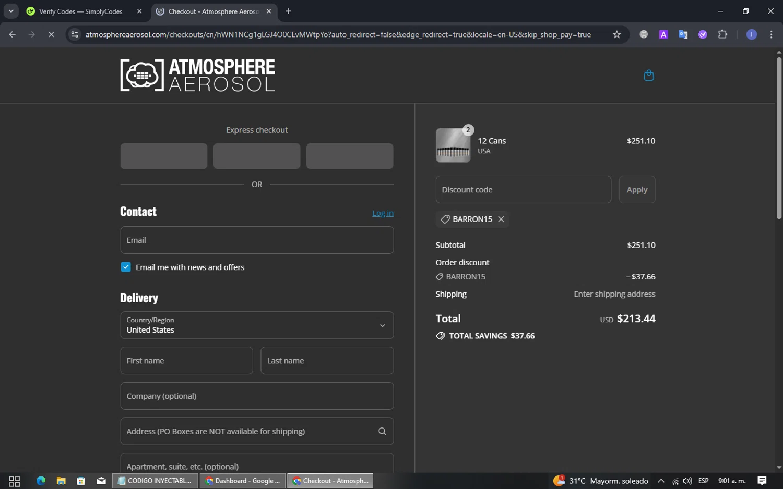The width and height of the screenshot is (783, 489).
Task: Click the globe extension icon
Action: (x=644, y=34)
